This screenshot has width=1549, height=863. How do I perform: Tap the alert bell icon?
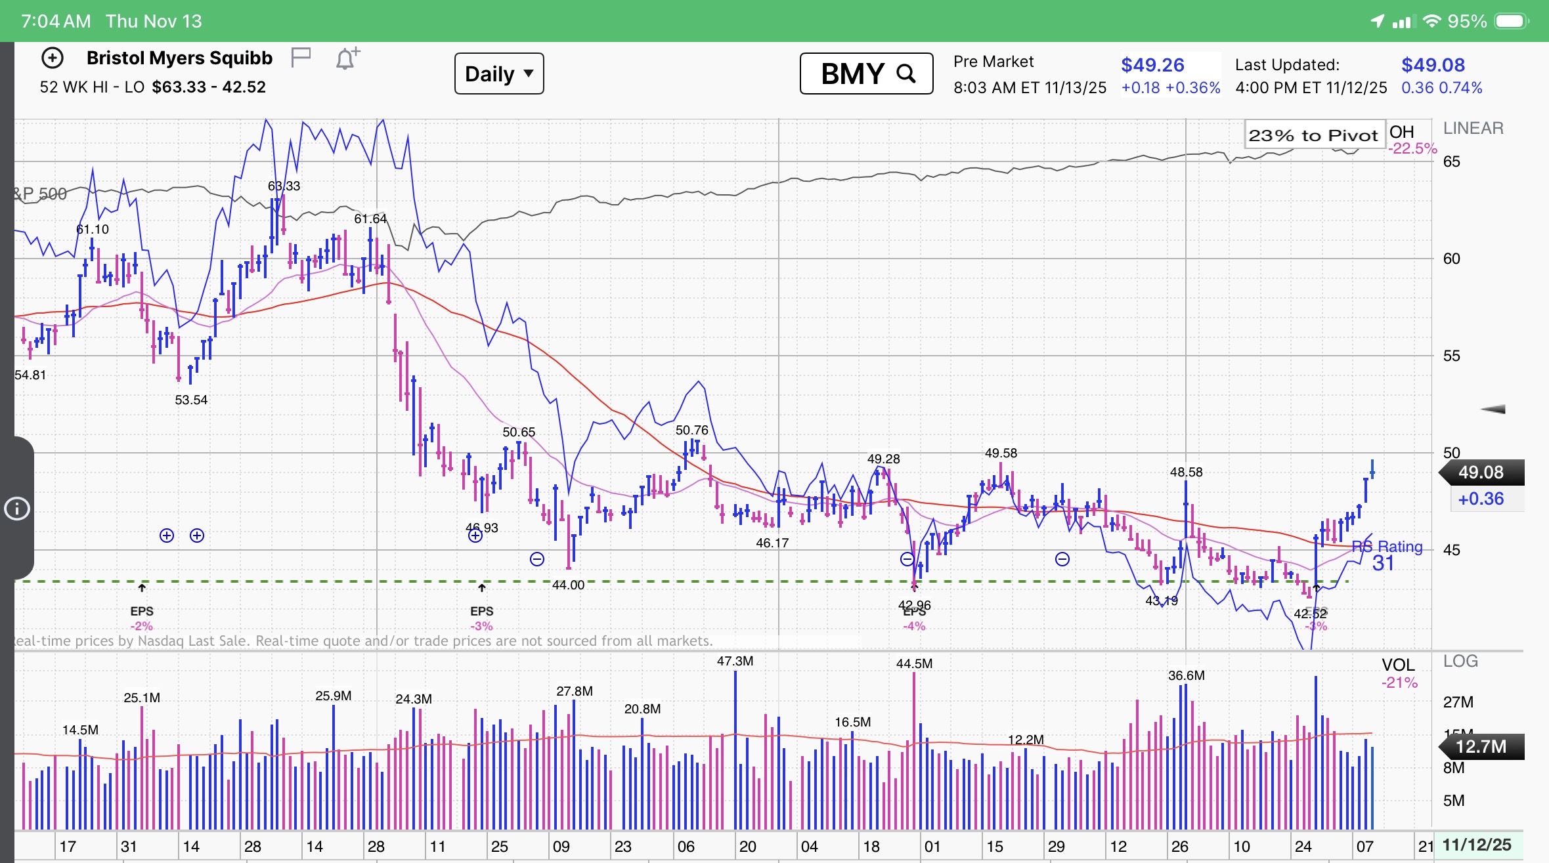347,58
